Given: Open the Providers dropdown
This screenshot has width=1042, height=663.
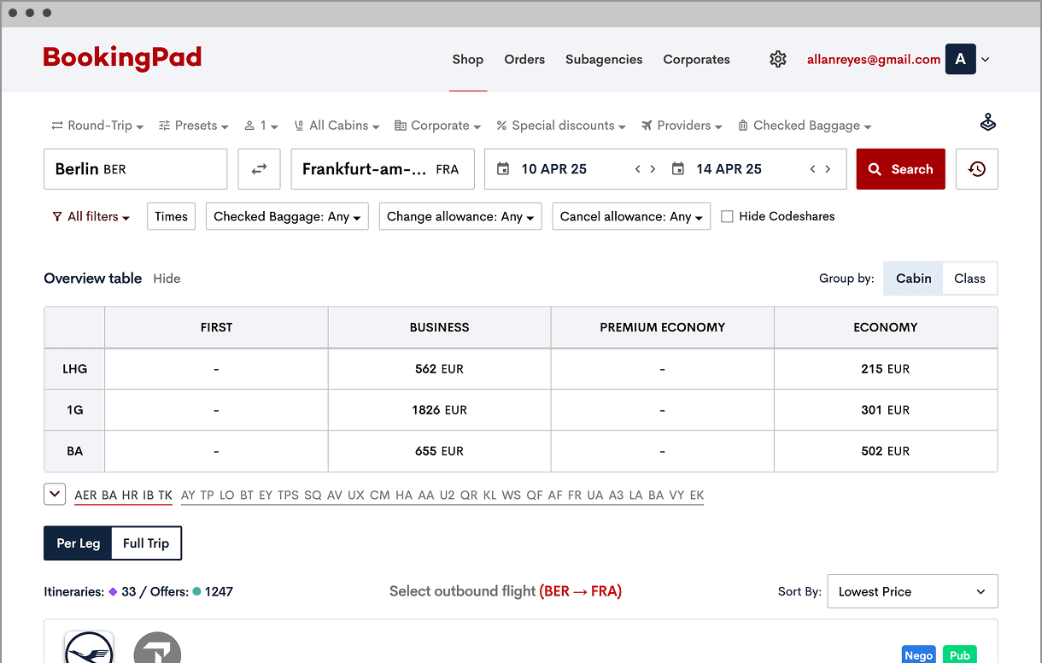Looking at the screenshot, I should (x=682, y=126).
